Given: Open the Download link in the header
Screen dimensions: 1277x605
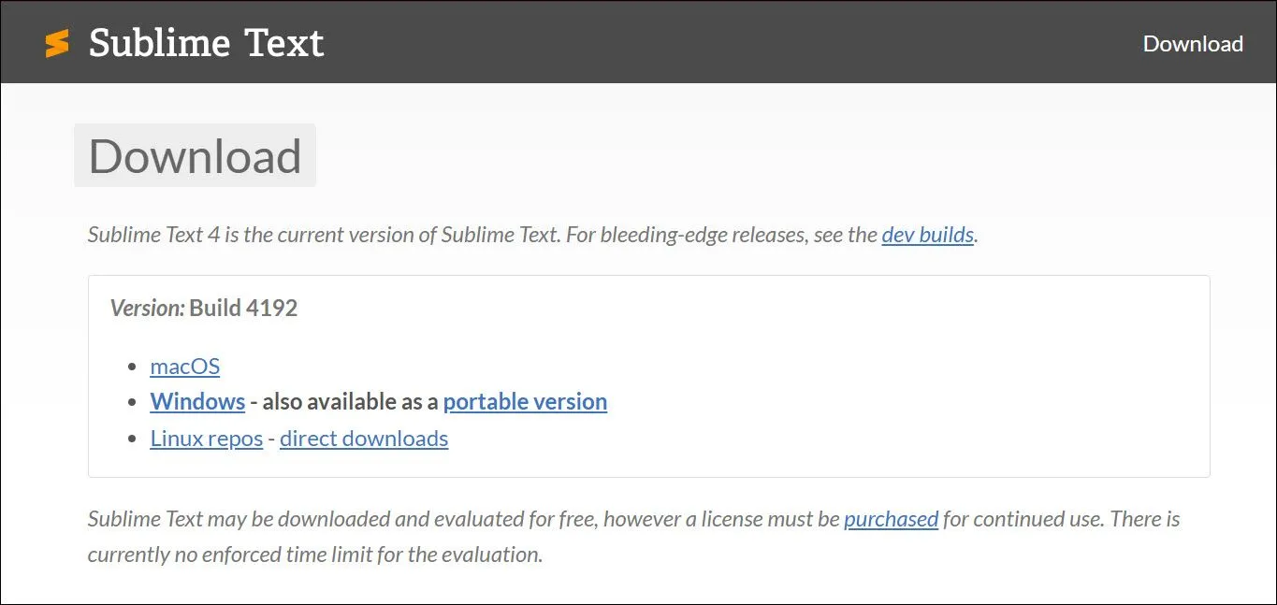Looking at the screenshot, I should tap(1193, 44).
